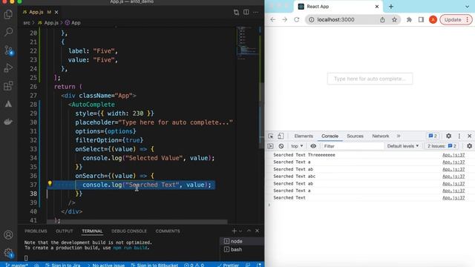This screenshot has height=267, width=475.
Task: Open the Atlassian sidebar icon
Action: coord(8,104)
